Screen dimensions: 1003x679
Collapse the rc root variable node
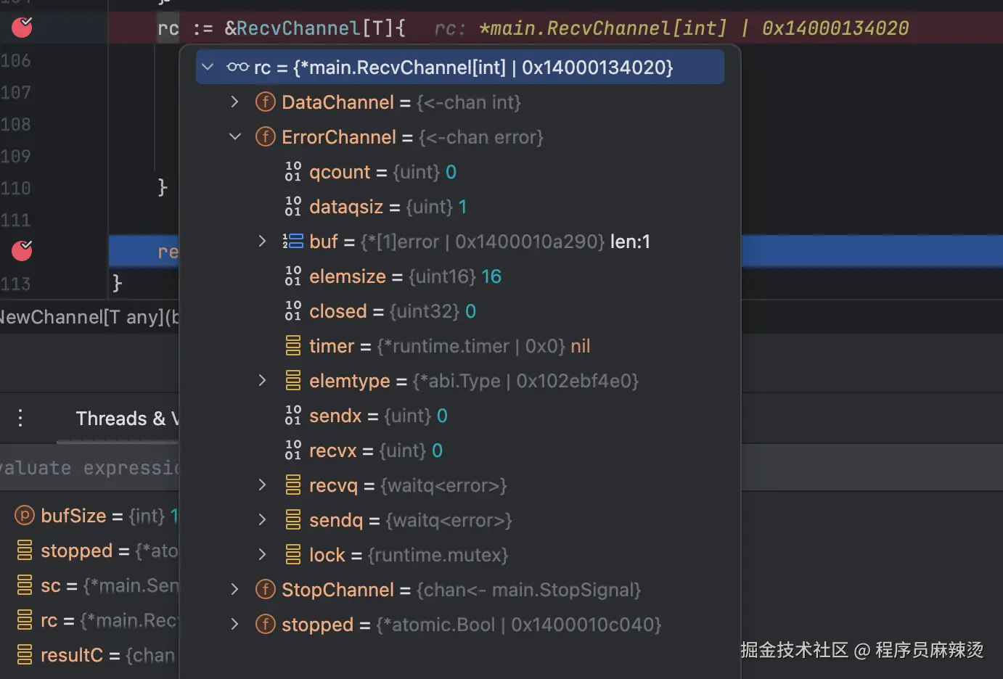pyautogui.click(x=208, y=67)
